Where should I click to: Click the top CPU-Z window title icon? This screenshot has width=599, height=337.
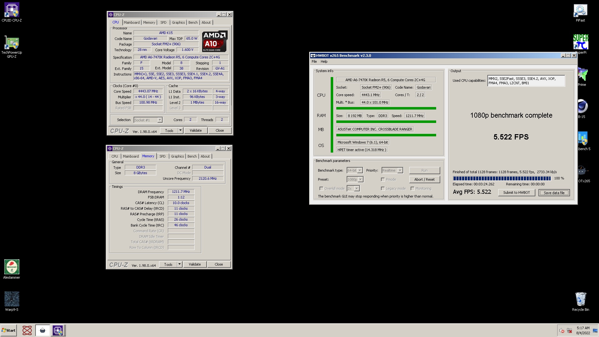point(110,15)
